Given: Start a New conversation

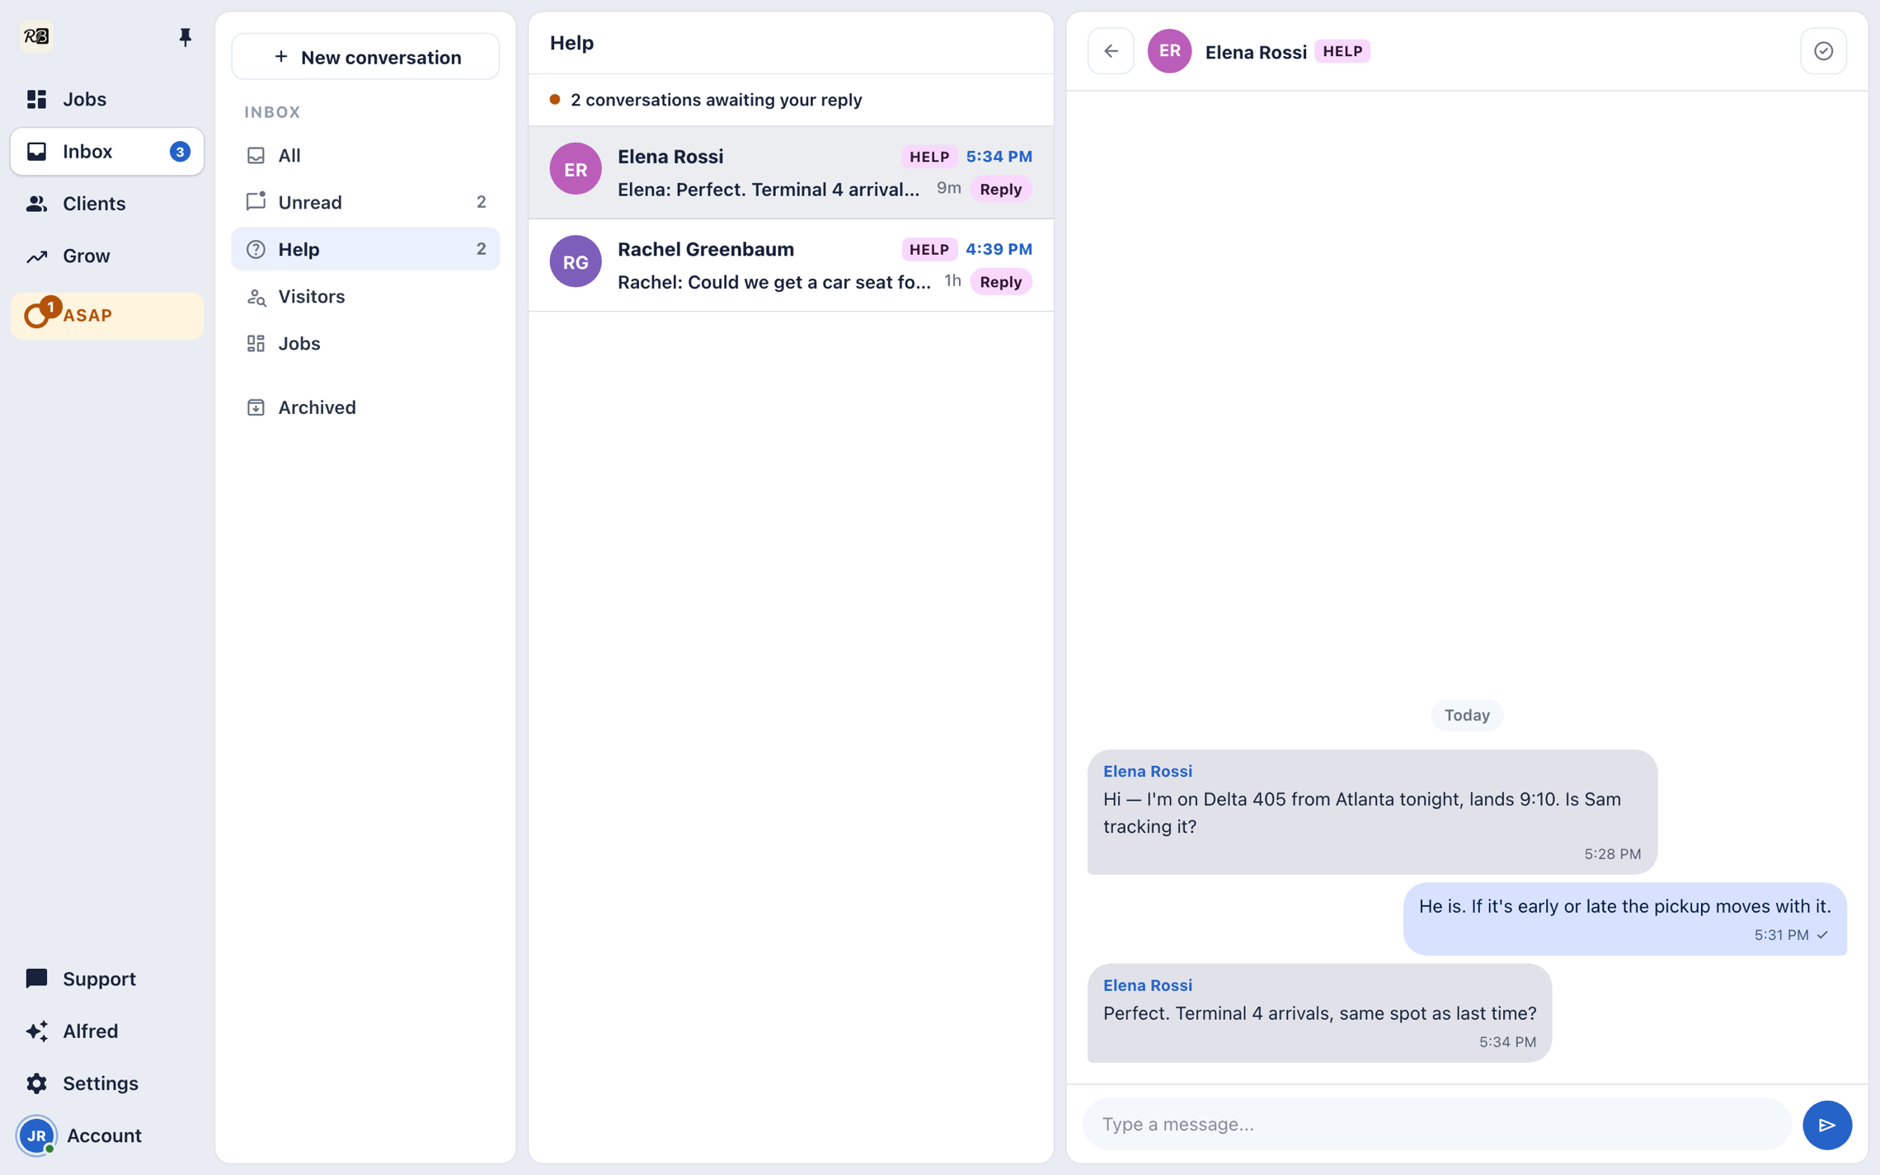Looking at the screenshot, I should click(365, 57).
